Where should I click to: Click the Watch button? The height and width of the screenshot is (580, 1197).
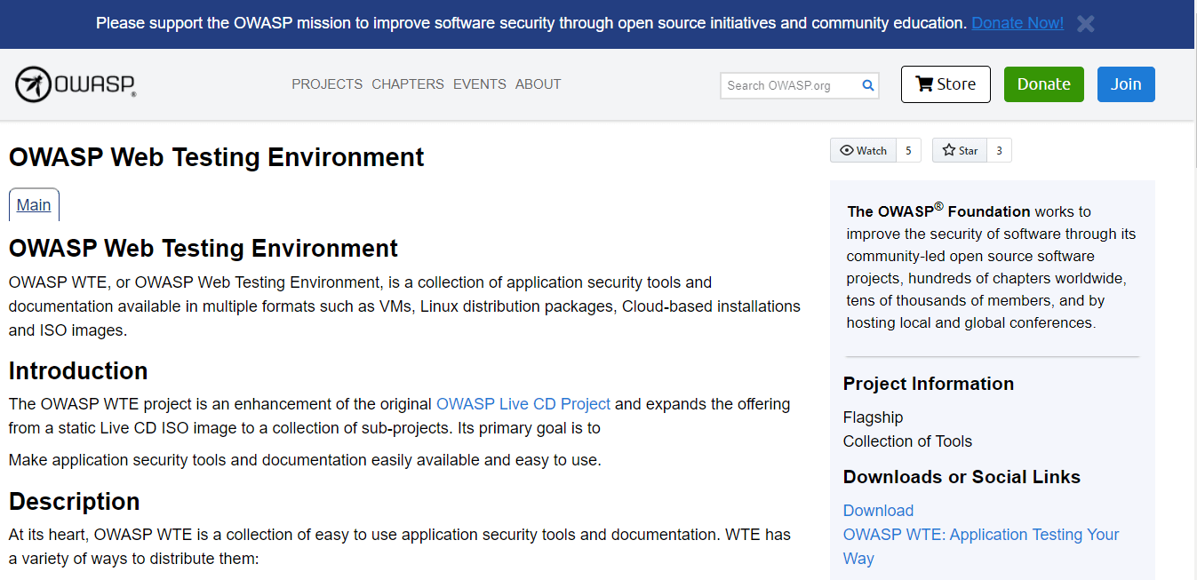tap(863, 151)
